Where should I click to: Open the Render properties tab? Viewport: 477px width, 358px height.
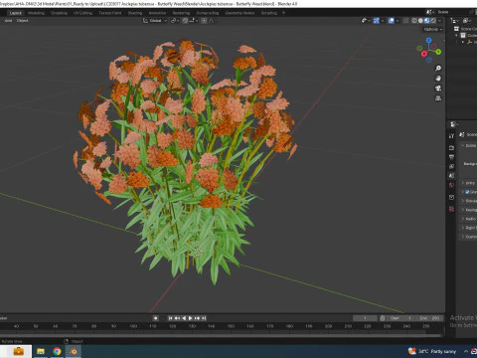click(x=451, y=147)
